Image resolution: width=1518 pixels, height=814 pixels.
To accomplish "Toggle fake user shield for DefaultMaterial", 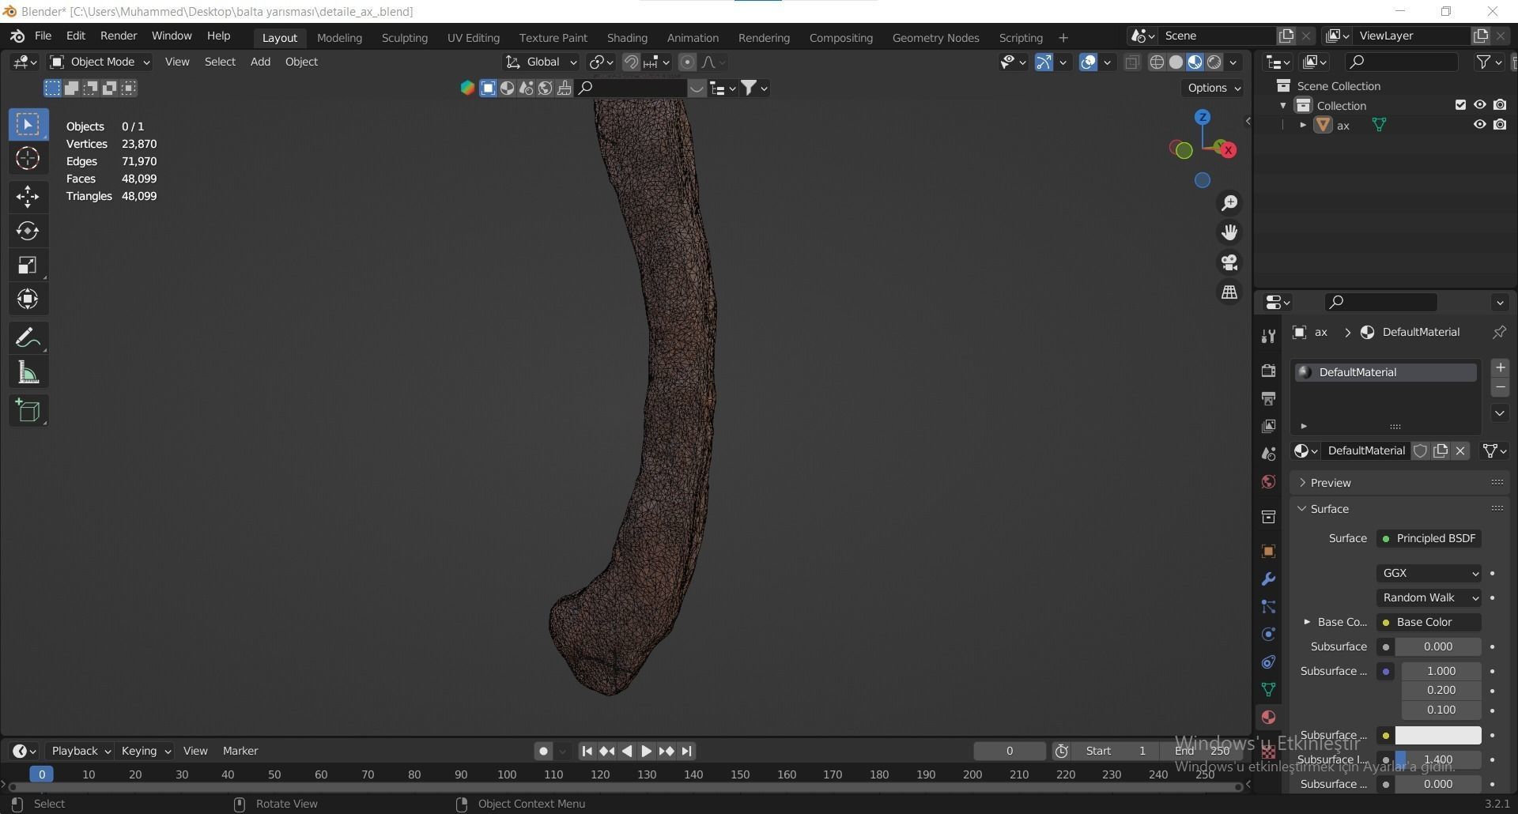I will point(1421,450).
